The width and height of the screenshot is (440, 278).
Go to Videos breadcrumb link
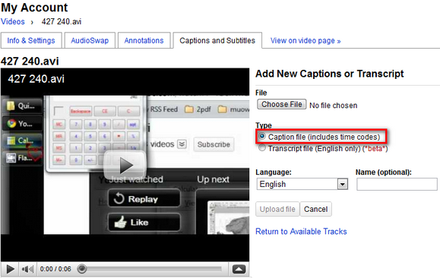click(x=13, y=21)
